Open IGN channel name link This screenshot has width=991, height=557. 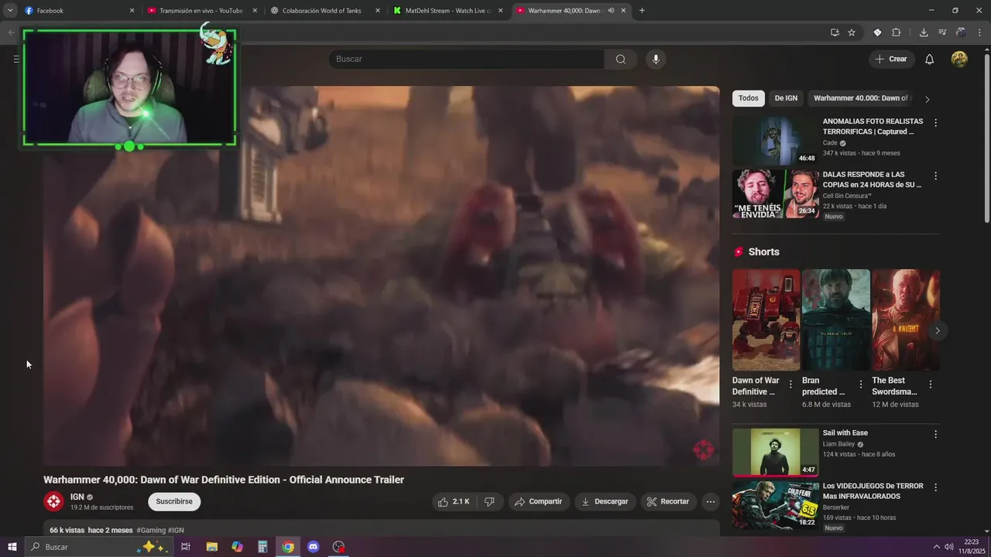[x=77, y=497]
